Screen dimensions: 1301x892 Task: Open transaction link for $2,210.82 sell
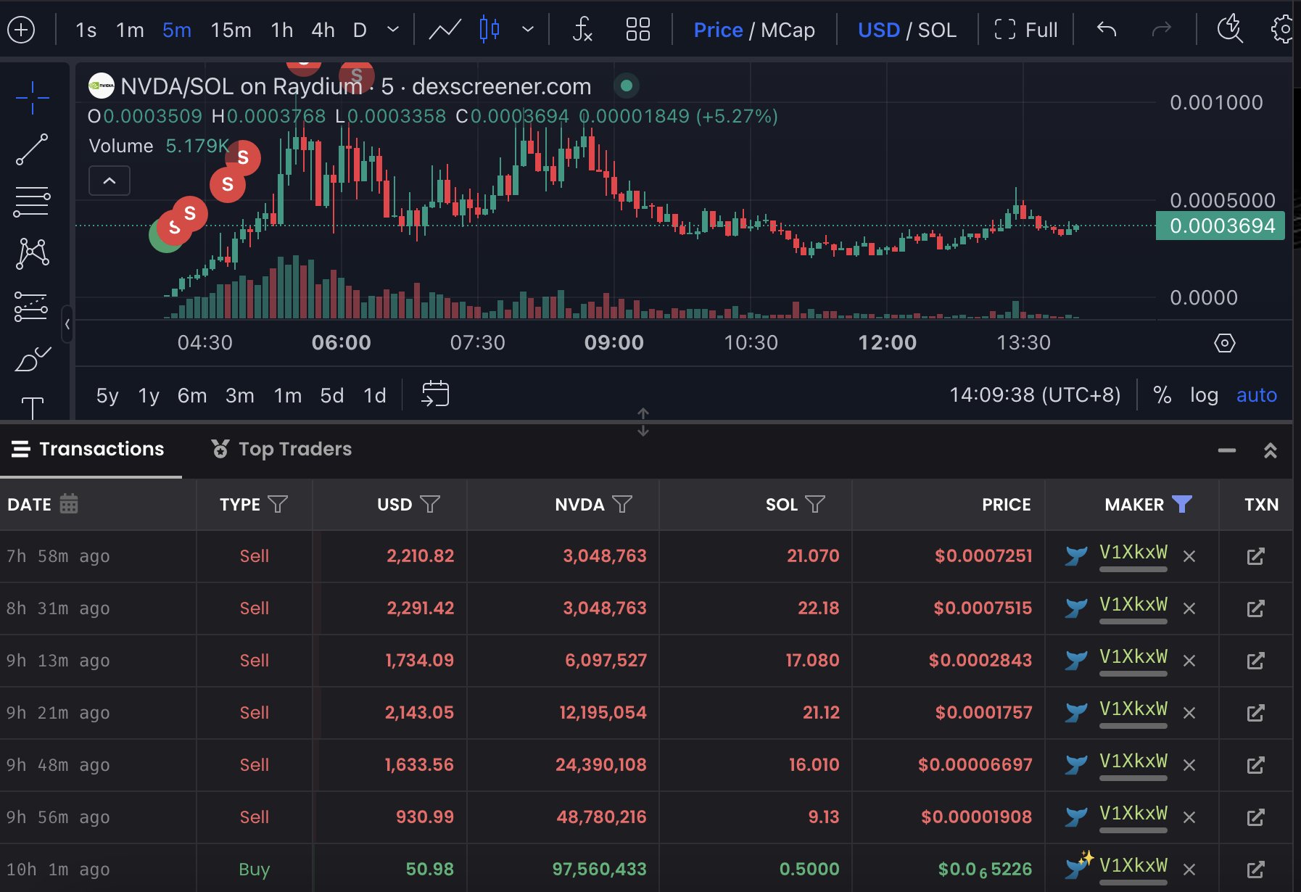click(1255, 556)
